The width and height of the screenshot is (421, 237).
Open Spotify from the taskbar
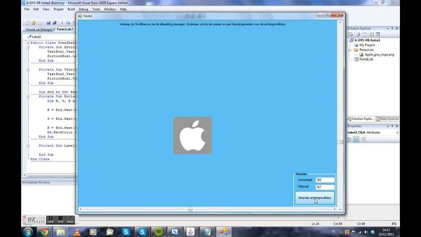[x=159, y=232]
